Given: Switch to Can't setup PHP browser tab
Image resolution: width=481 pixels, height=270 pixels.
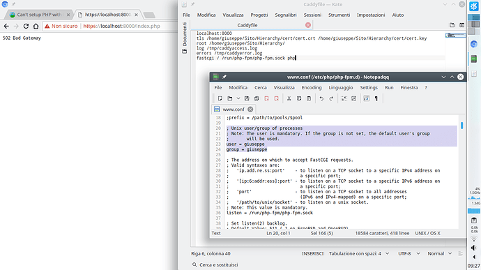Looking at the screenshot, I should coord(39,15).
